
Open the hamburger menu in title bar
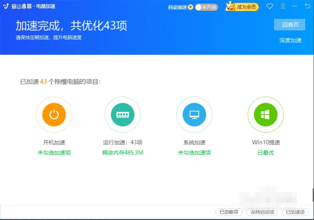click(x=283, y=7)
